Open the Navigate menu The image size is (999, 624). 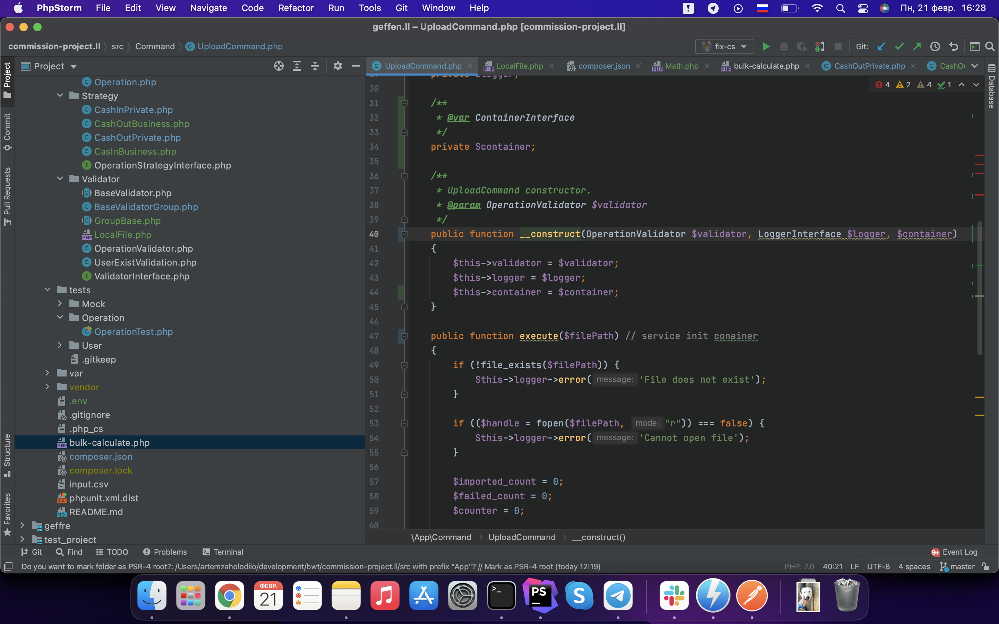click(208, 8)
